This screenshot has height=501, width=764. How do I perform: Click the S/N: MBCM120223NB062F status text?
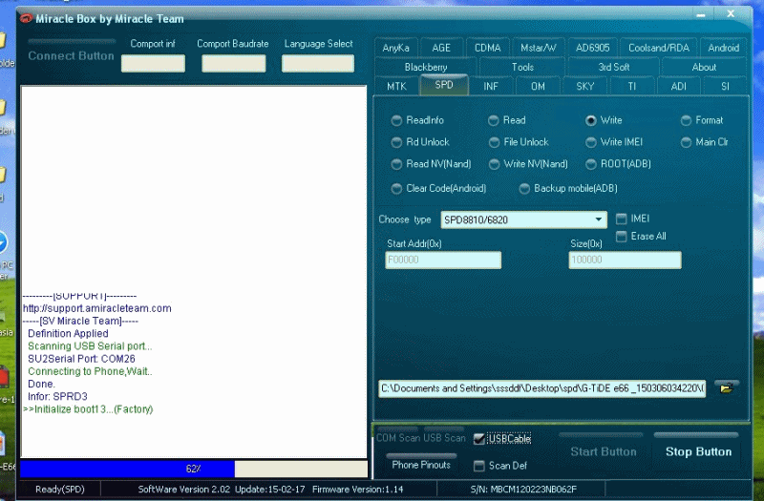(523, 490)
